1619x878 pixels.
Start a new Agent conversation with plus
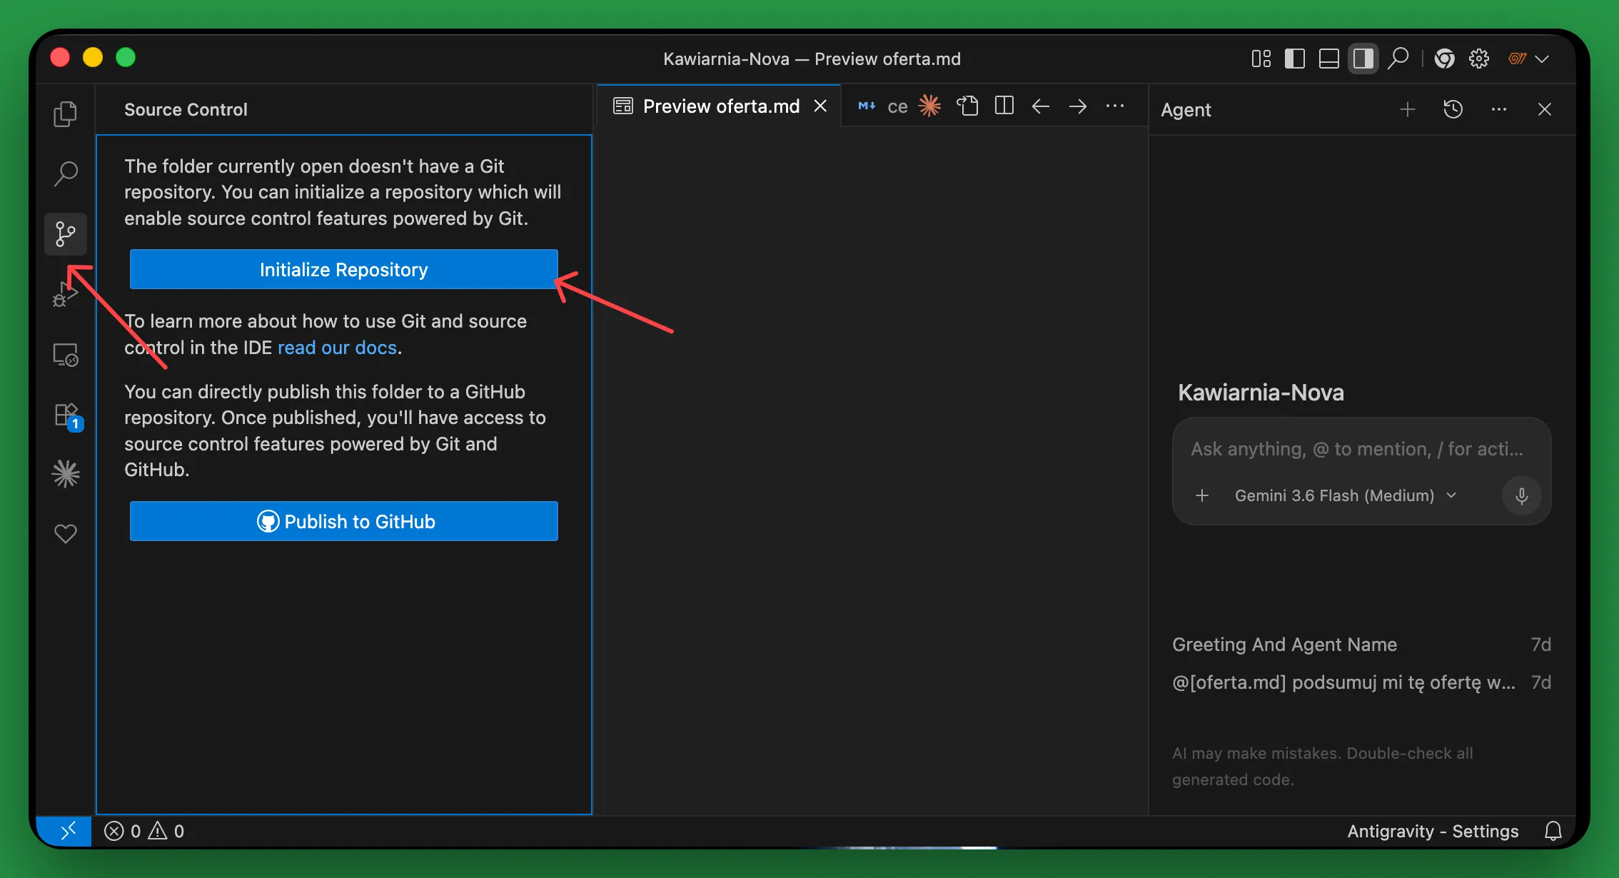point(1408,109)
